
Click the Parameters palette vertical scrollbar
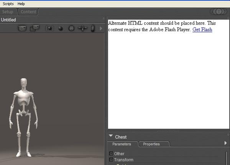tap(227, 158)
